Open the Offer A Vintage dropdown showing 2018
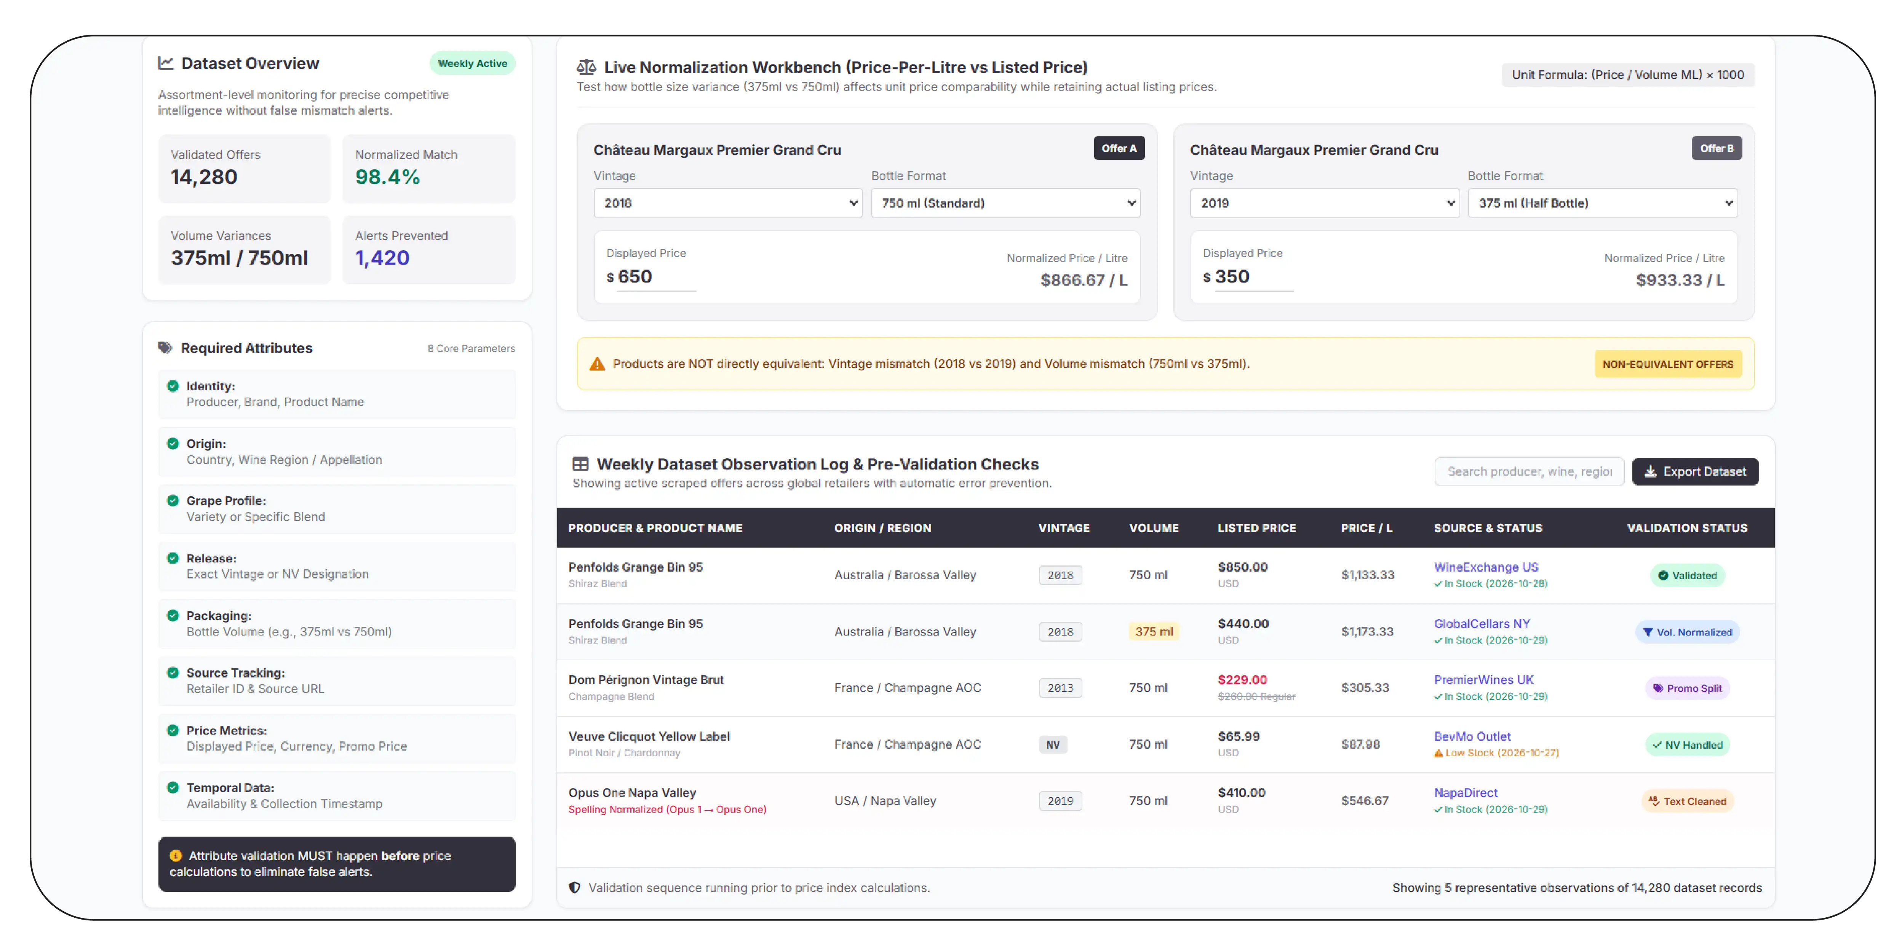Screen dimensions: 1902x944 point(727,203)
